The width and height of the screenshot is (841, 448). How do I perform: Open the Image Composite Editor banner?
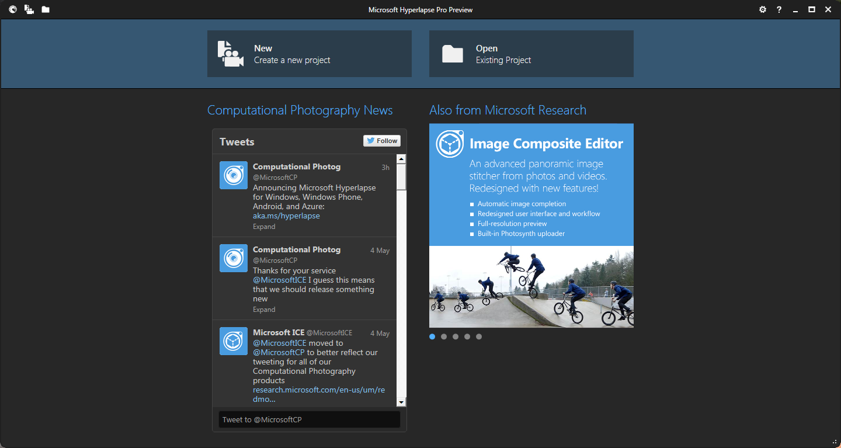[531, 225]
